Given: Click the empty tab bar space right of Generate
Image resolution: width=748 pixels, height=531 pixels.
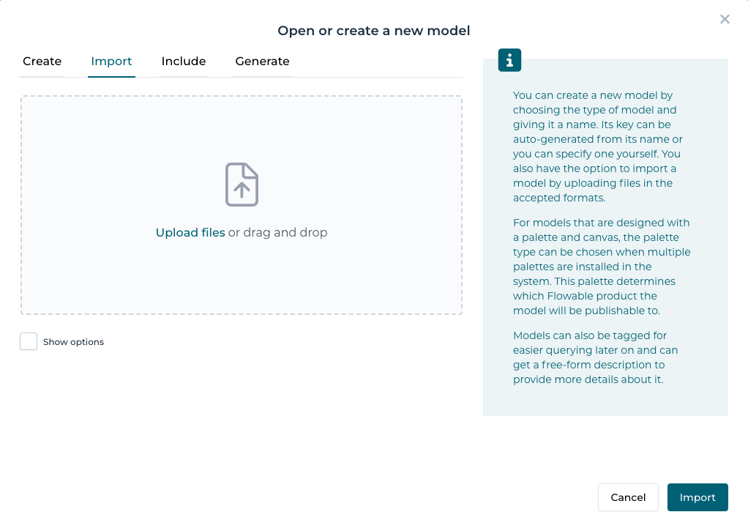Looking at the screenshot, I should [377, 62].
